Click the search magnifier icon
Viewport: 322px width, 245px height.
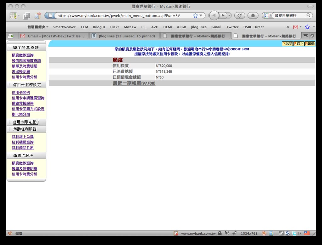pyautogui.click(x=308, y=15)
